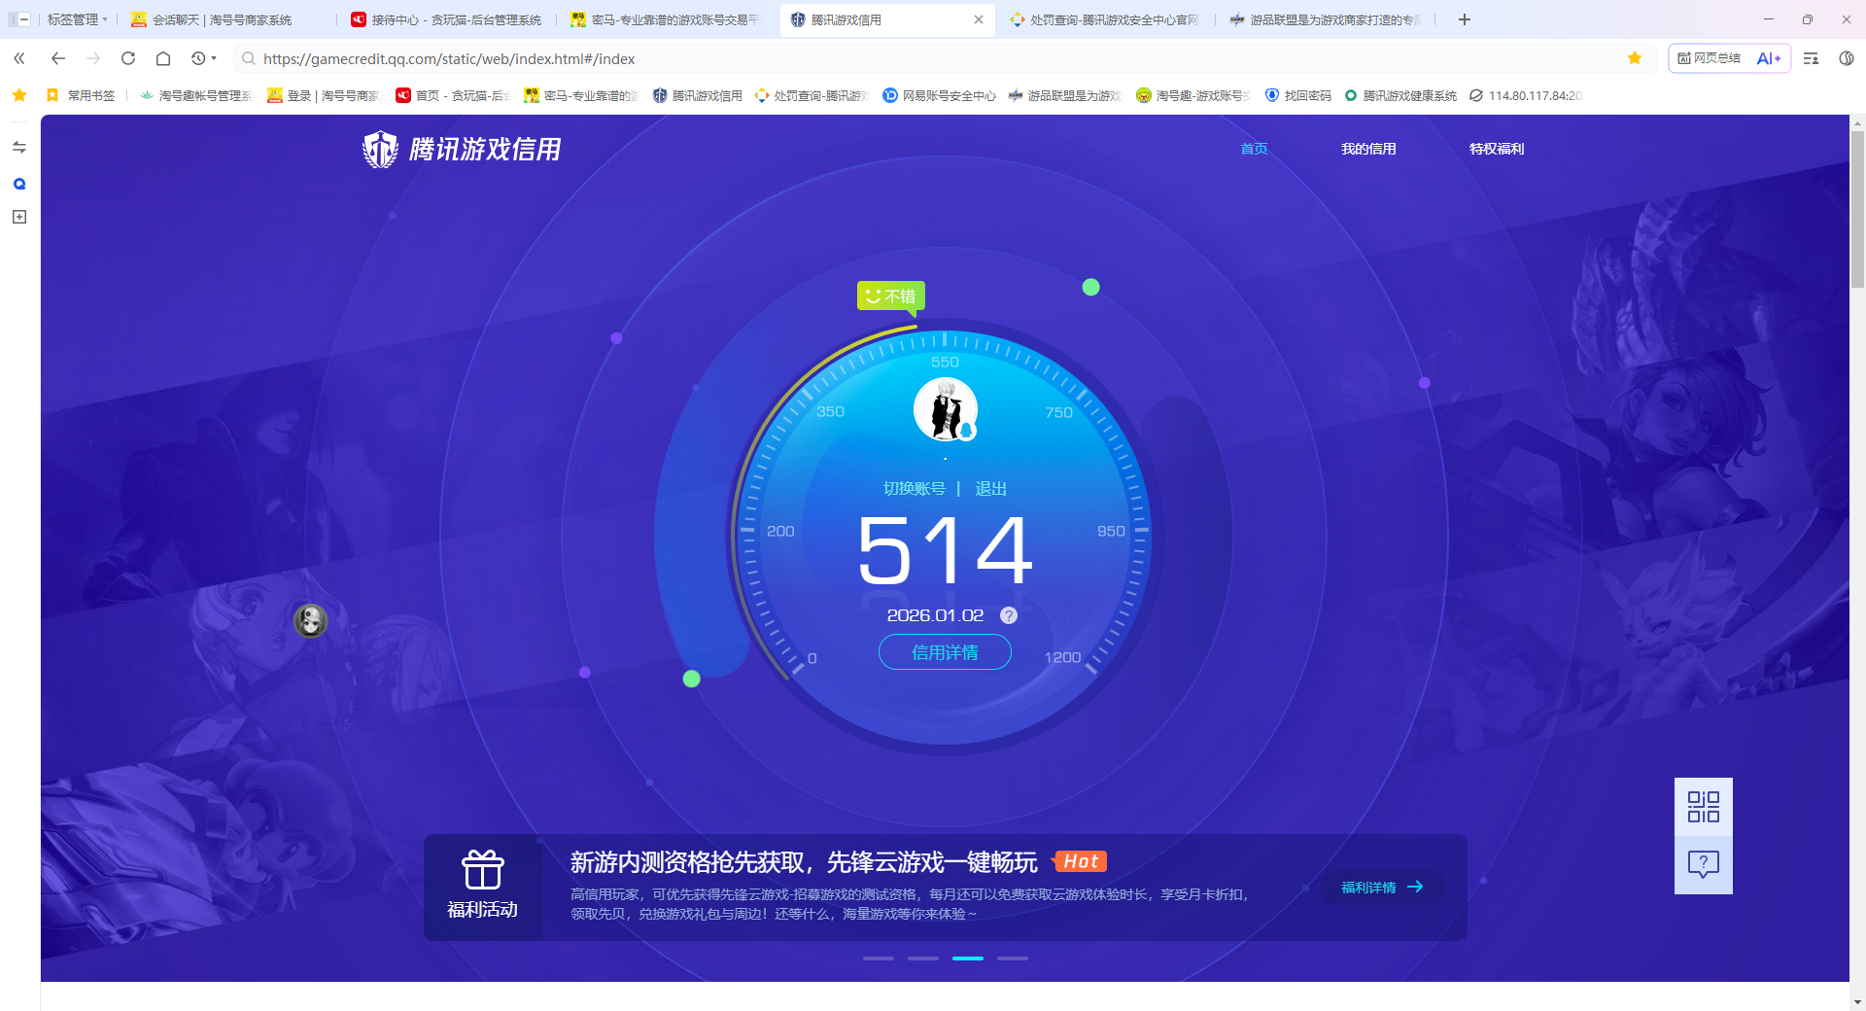
Task: Click the 福利详情 link with arrow
Action: [x=1381, y=887]
